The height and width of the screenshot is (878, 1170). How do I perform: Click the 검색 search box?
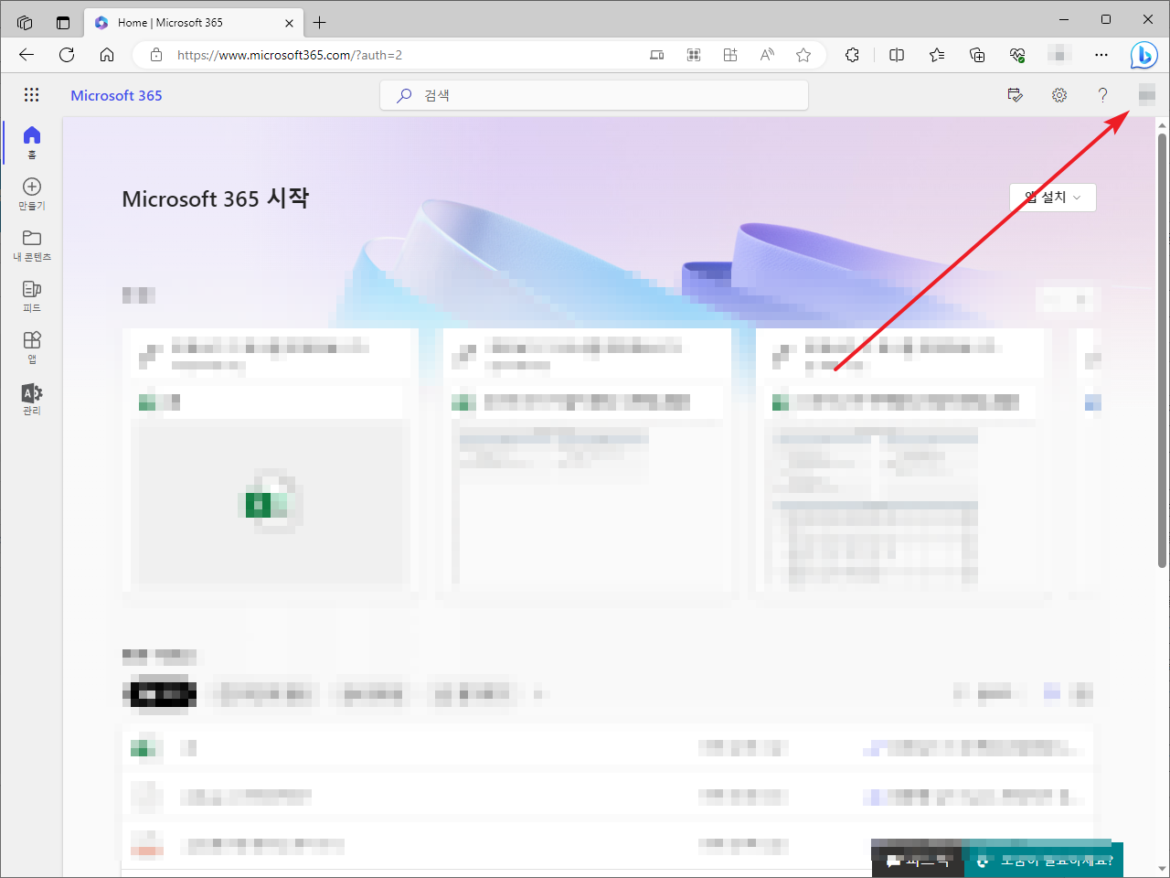[x=594, y=95]
